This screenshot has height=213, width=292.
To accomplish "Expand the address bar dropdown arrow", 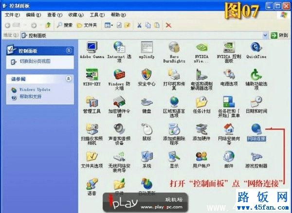I will pos(265,35).
